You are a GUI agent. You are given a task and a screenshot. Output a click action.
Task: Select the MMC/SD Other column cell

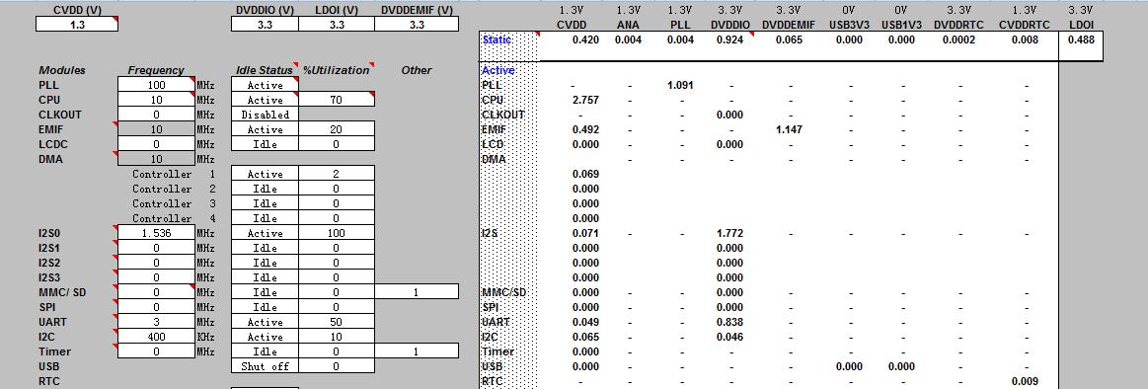[417, 291]
